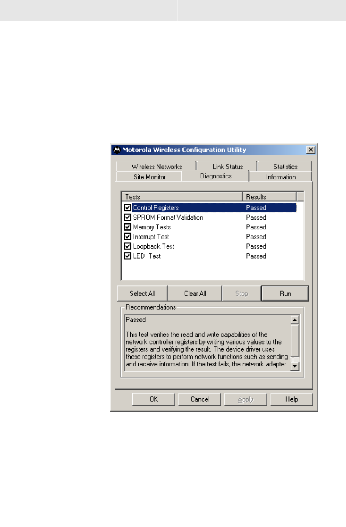Uncheck the Control Registers test checkbox
The image size is (346, 527).
(x=128, y=207)
